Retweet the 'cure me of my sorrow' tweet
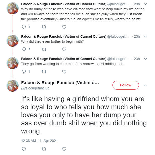Image resolution: width=155 pixels, height=155 pixels. pyautogui.click(x=44, y=72)
